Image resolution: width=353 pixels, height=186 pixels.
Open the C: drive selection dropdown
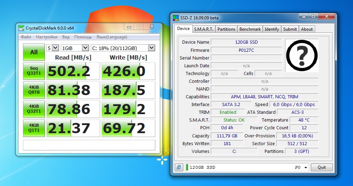tap(123, 48)
